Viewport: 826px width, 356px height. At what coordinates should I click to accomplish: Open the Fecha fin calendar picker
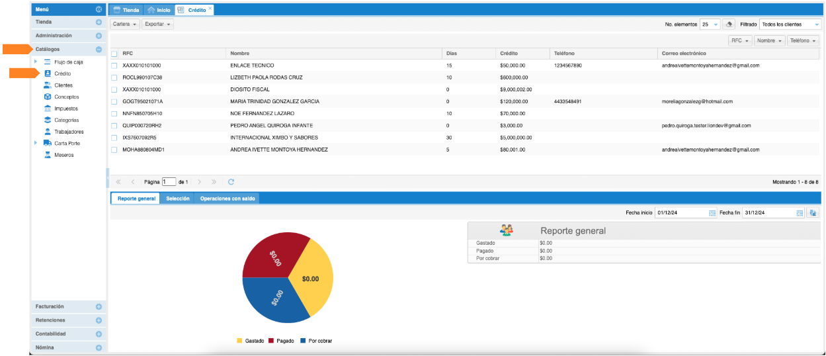coord(800,213)
